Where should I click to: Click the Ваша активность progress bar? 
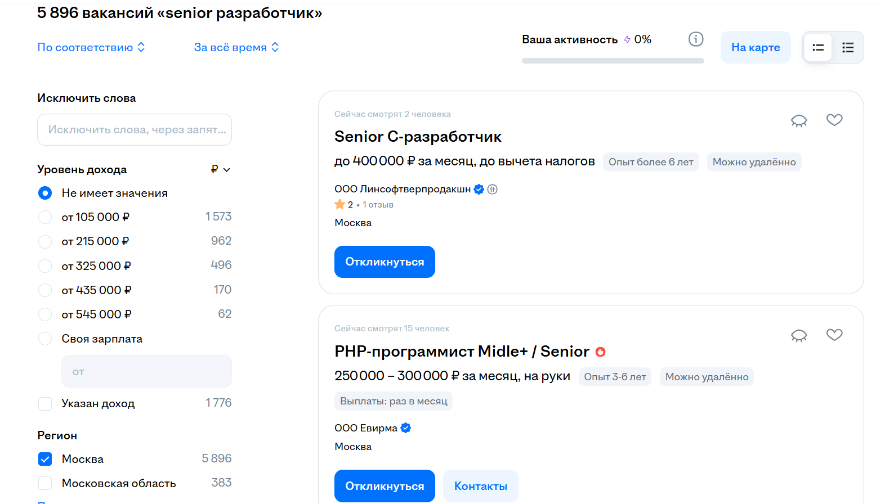coord(613,61)
